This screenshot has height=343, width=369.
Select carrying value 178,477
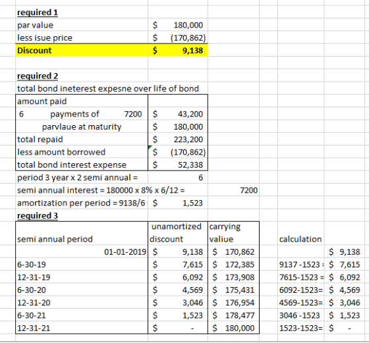[x=233, y=315]
